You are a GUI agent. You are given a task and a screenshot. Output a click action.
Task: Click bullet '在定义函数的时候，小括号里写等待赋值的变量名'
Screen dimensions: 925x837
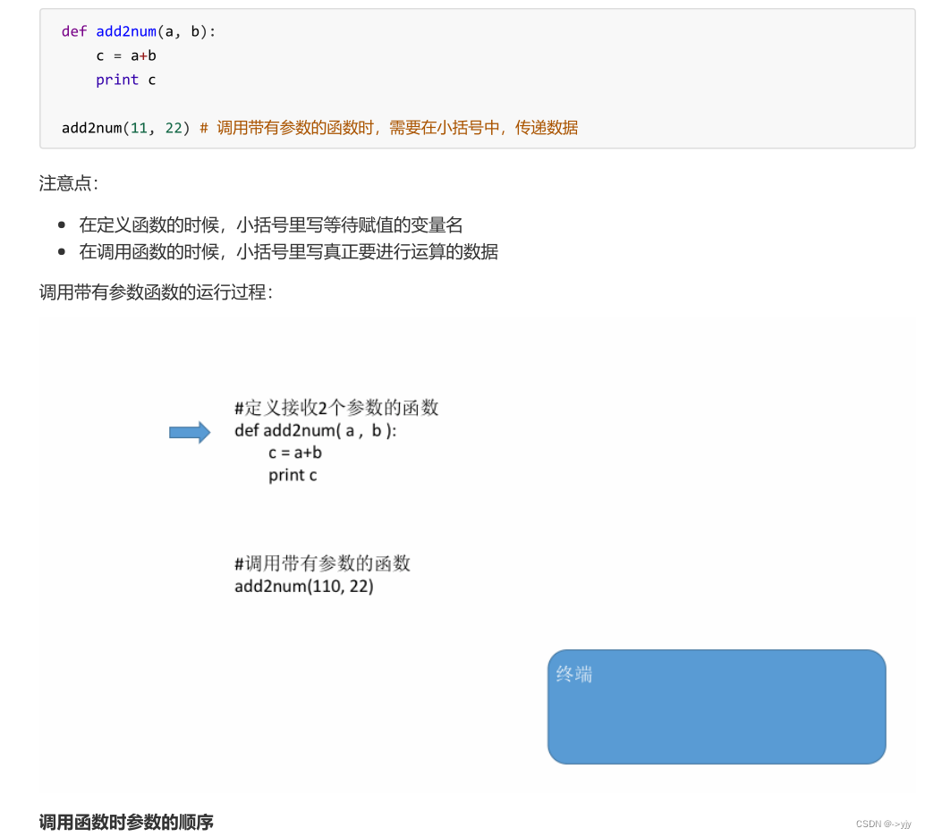point(271,224)
